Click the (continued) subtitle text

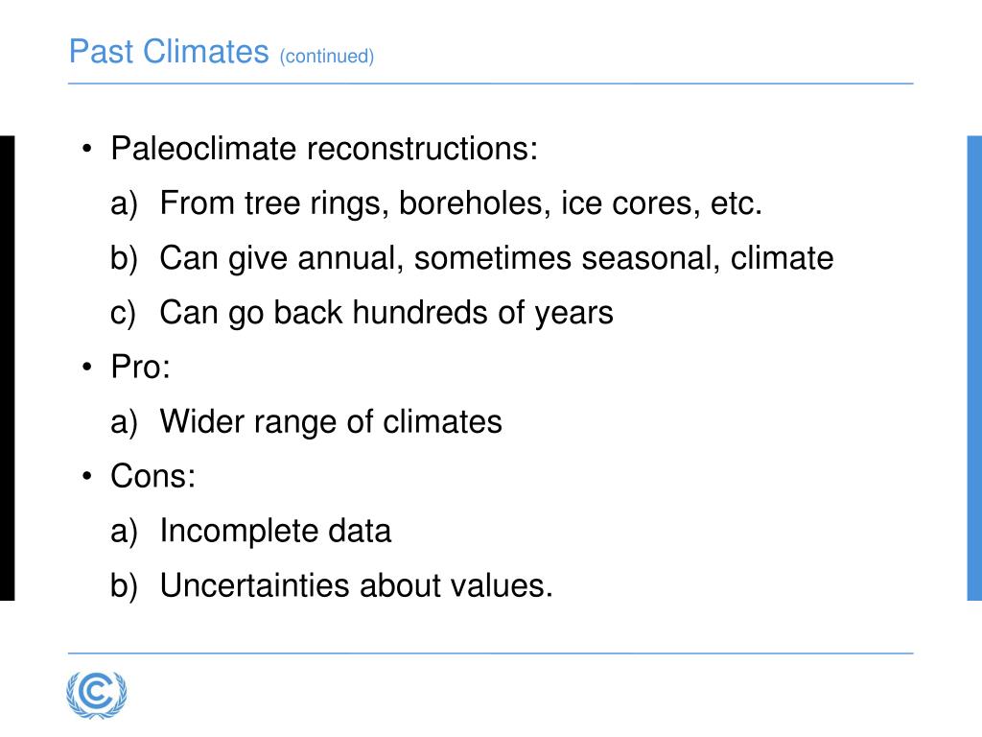[x=327, y=57]
